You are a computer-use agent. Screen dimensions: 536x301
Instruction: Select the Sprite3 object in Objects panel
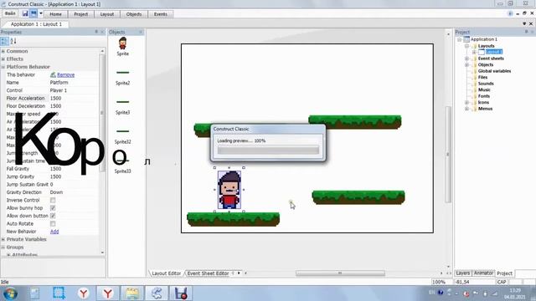[x=123, y=106]
